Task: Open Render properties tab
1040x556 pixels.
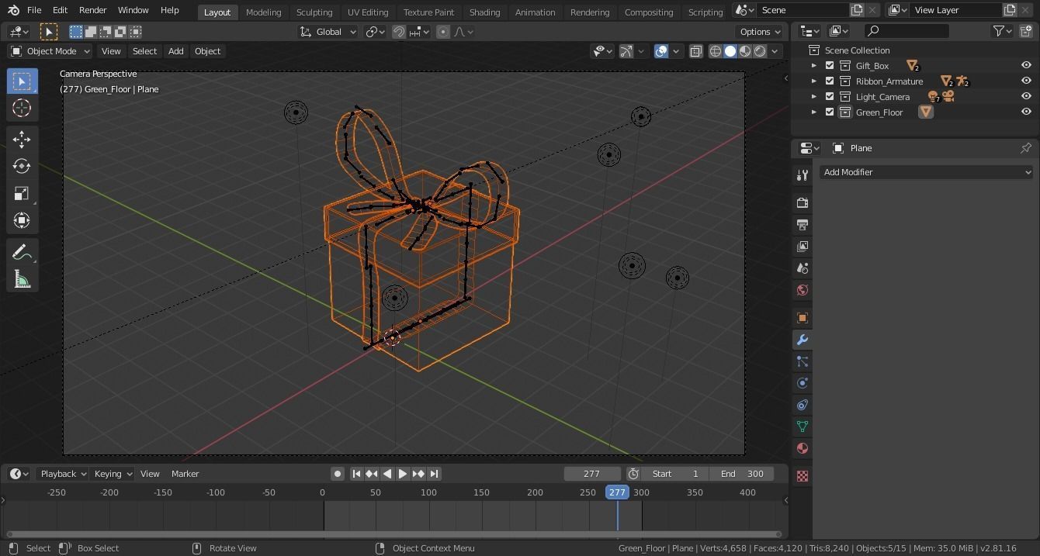Action: click(802, 203)
